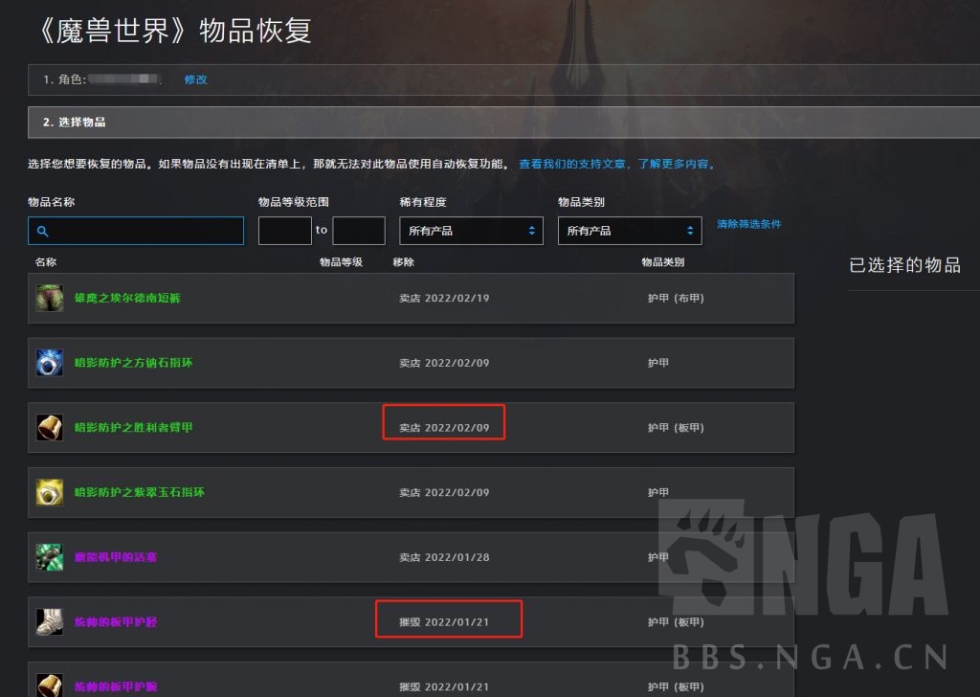Click the "2. 选择物品" step header
980x697 pixels.
[503, 122]
